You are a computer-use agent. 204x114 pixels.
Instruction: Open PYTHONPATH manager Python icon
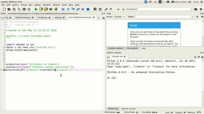(x=111, y=9)
